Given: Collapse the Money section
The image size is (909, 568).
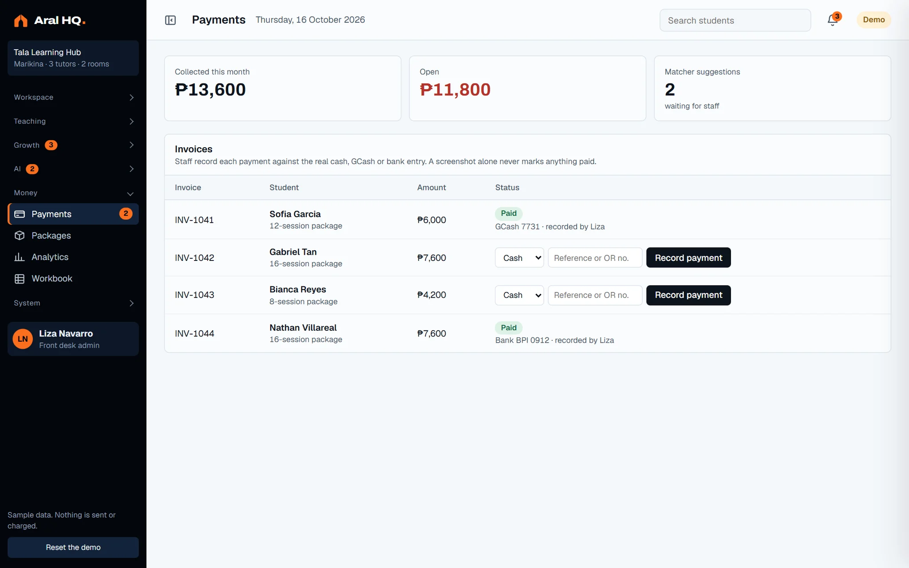Looking at the screenshot, I should pos(73,193).
